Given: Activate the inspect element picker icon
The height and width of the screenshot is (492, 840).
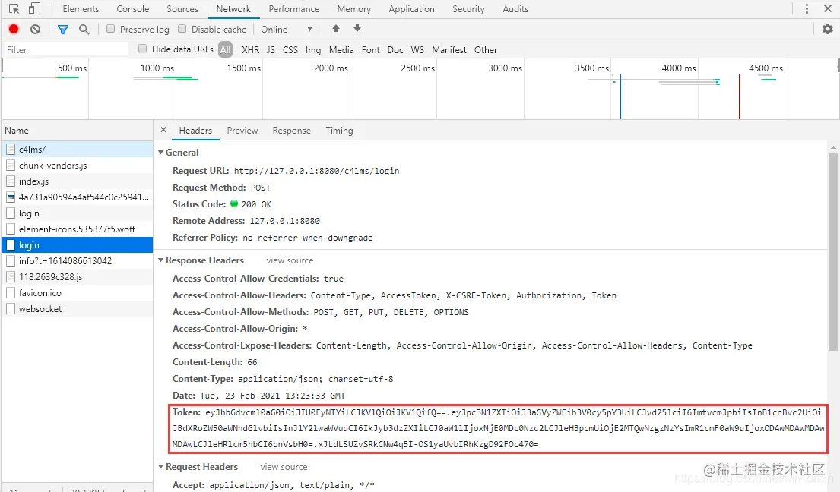Looking at the screenshot, I should pos(14,8).
